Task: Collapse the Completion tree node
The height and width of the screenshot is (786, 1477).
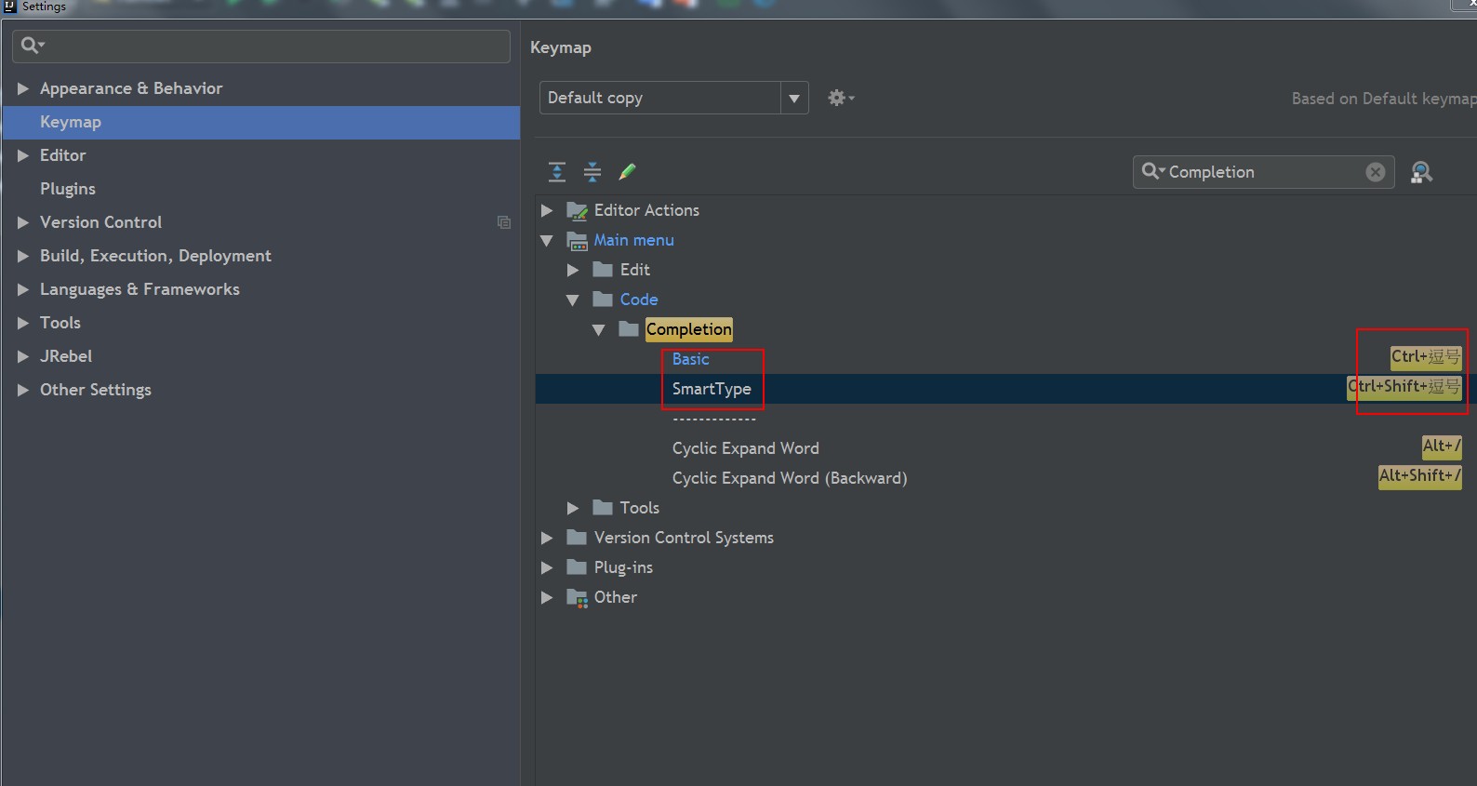Action: pyautogui.click(x=599, y=330)
